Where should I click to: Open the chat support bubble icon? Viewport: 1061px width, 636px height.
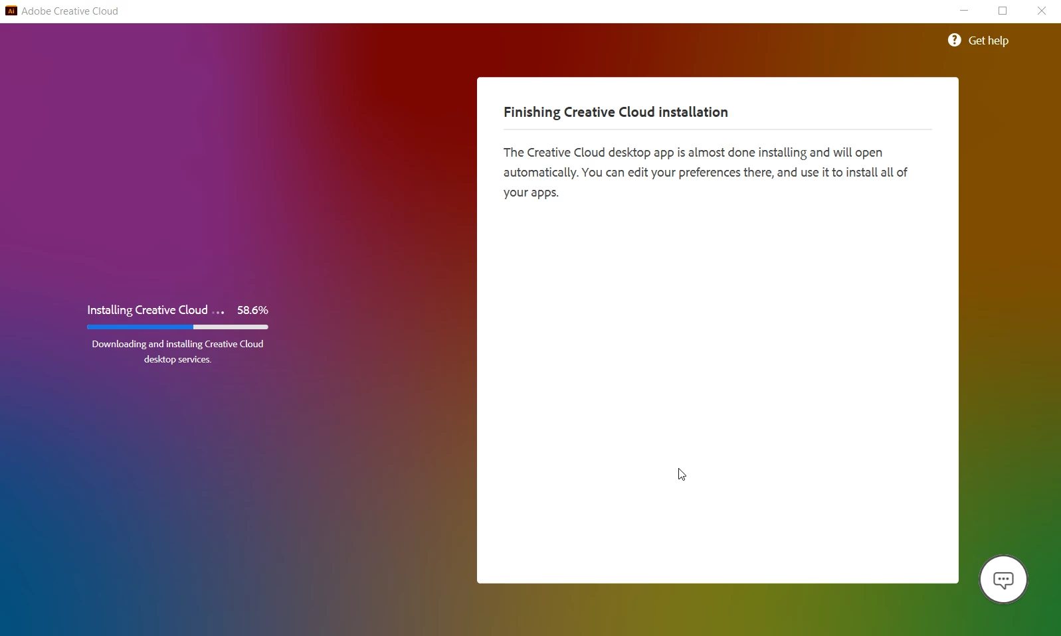tap(1003, 580)
